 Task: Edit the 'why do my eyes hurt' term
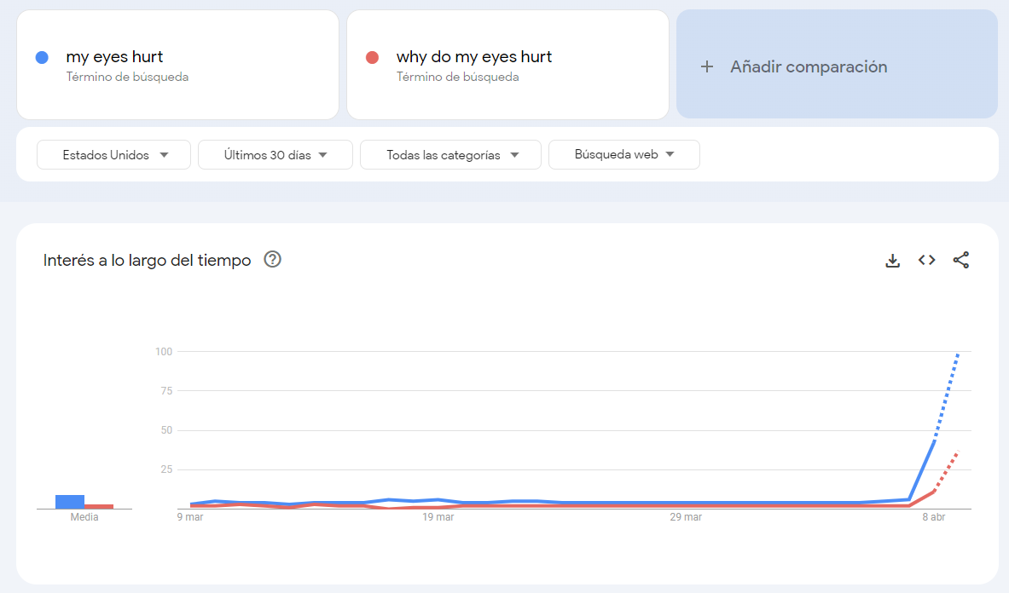click(473, 57)
